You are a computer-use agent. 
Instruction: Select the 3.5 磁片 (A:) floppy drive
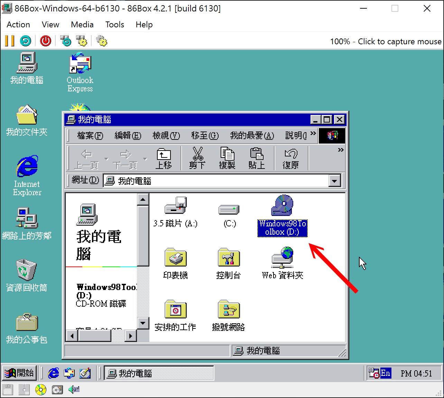[175, 212]
